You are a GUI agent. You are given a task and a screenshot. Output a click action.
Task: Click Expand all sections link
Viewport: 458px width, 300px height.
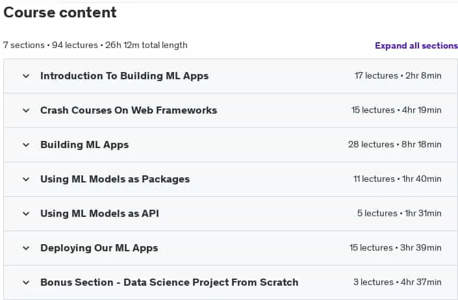416,46
